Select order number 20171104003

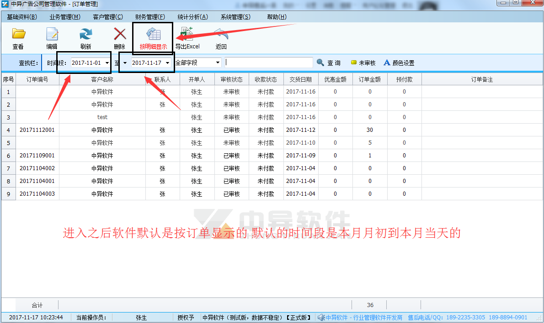[x=37, y=194]
